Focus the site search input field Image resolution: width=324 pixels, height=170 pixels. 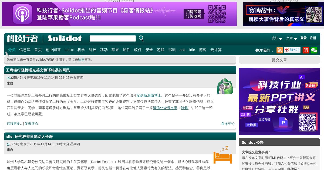coord(113,39)
